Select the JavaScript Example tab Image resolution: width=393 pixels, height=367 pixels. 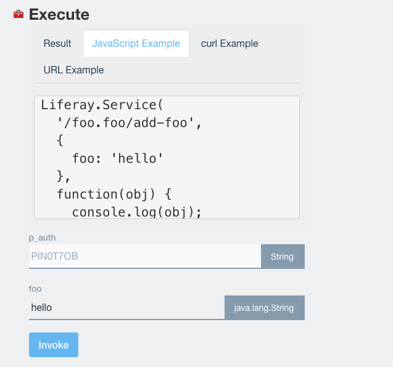pos(136,44)
